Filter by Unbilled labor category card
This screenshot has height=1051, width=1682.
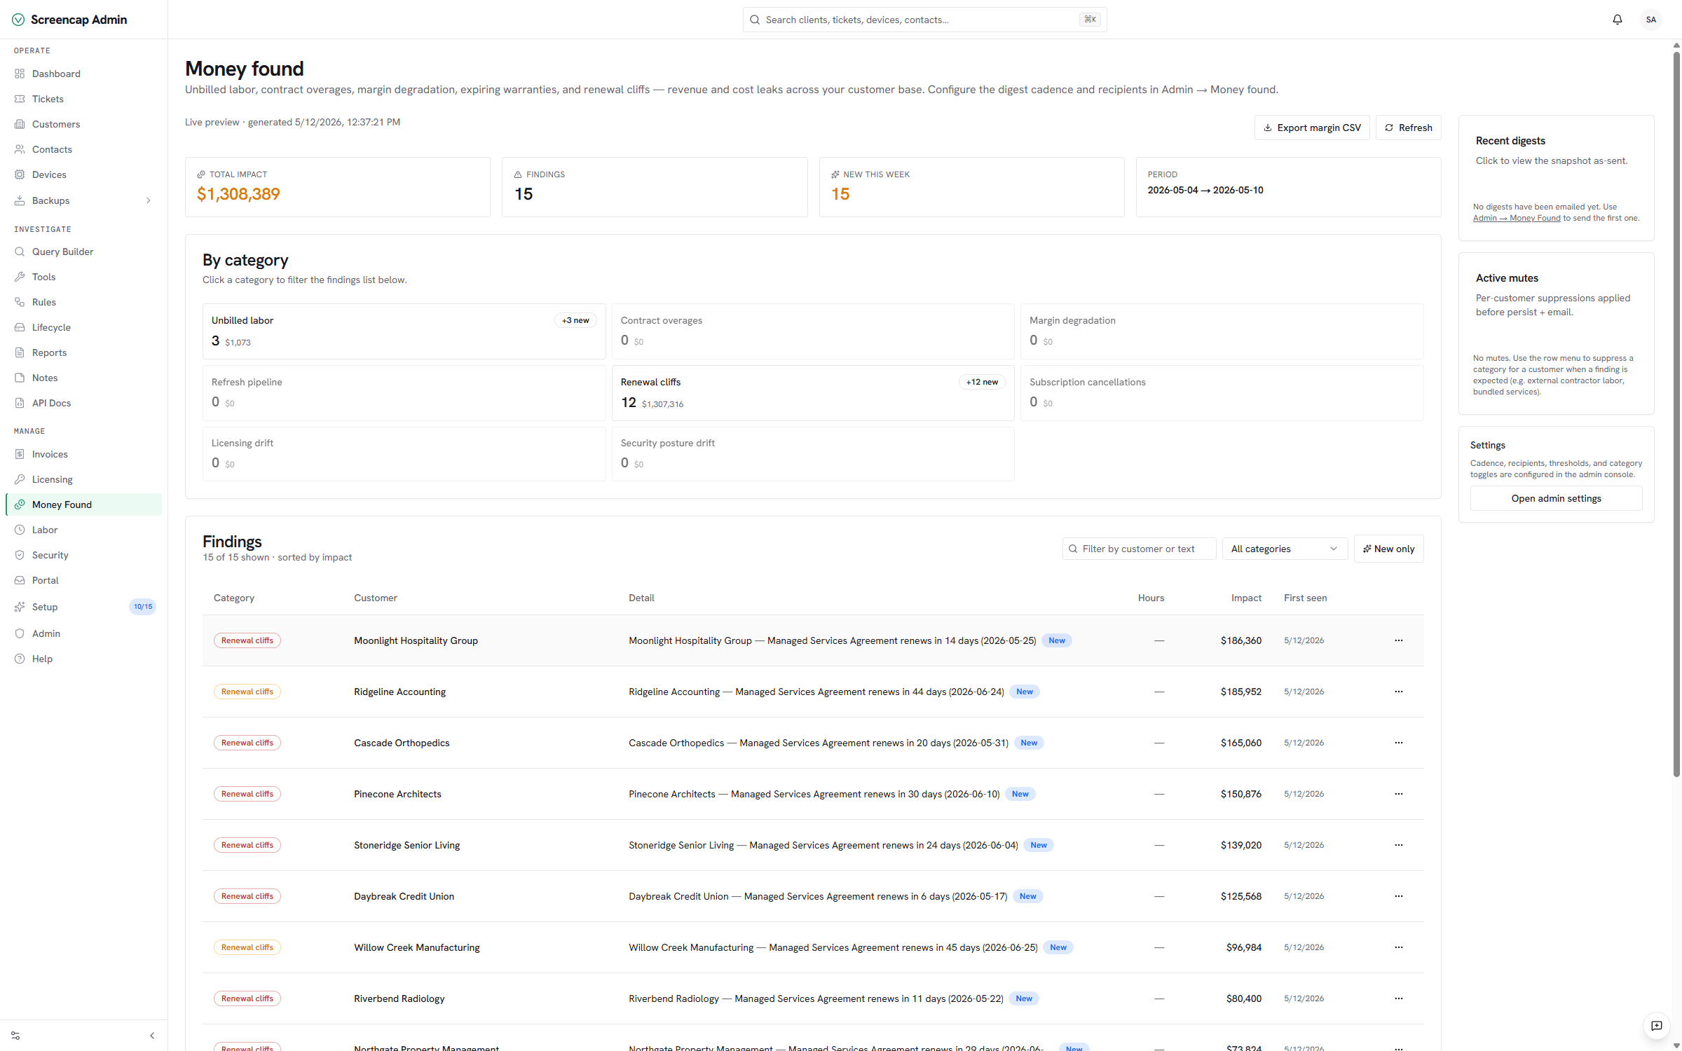[x=404, y=331]
